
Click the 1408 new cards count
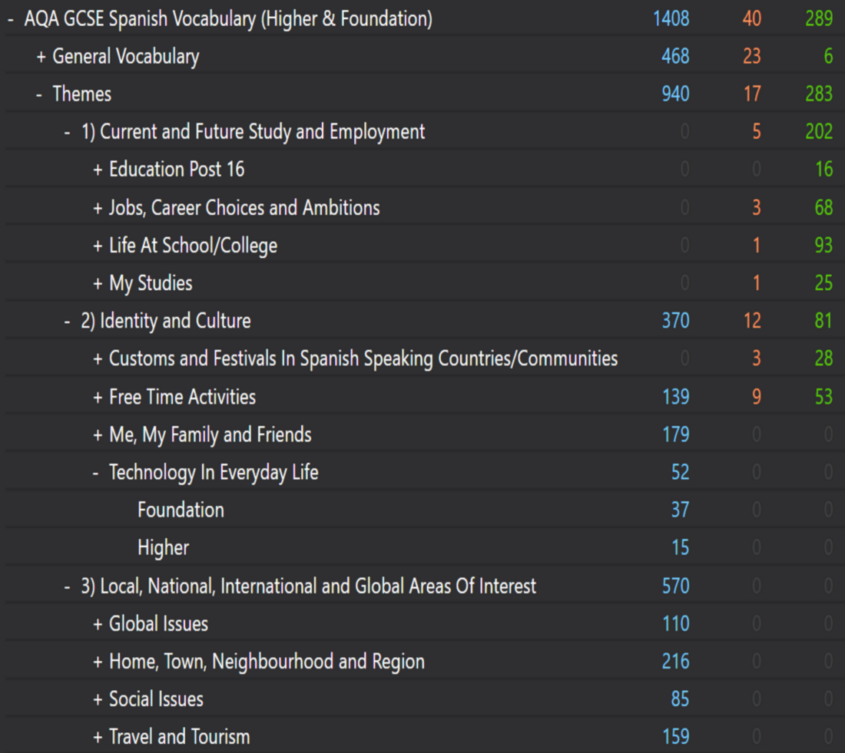tap(671, 19)
